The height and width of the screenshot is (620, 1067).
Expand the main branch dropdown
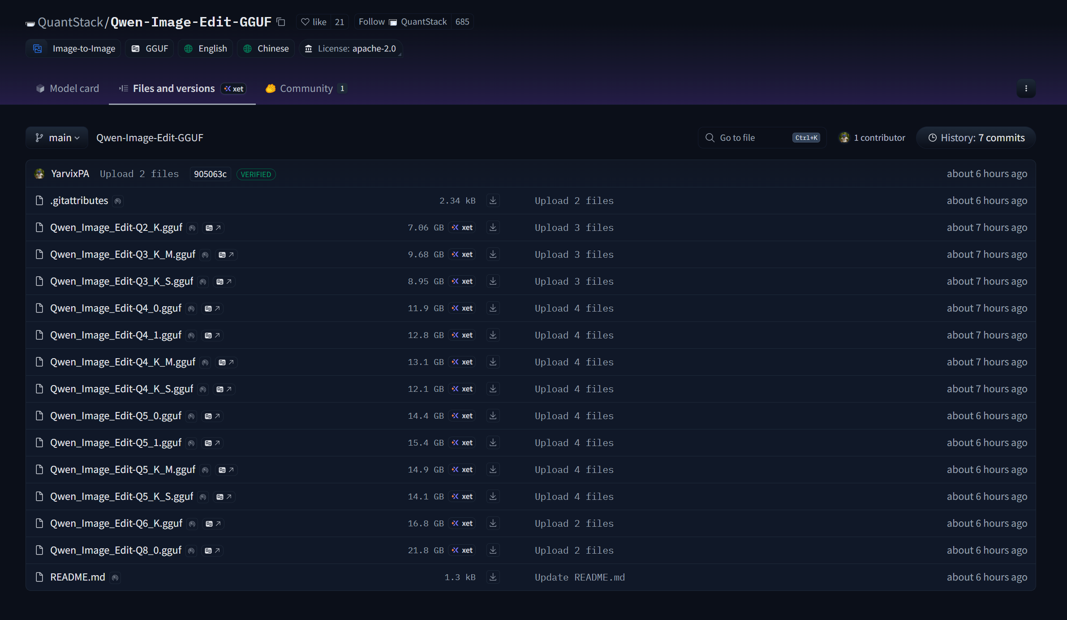57,138
